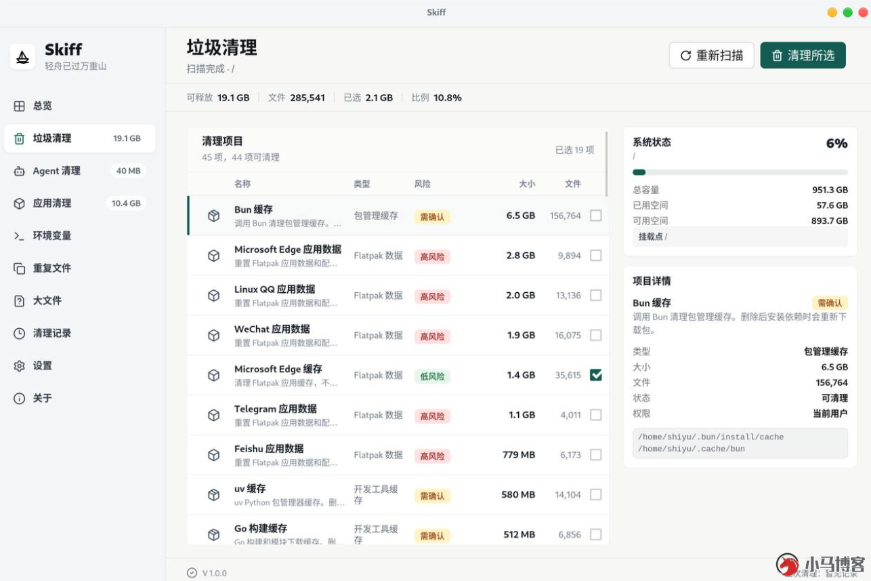
Task: Click the 清理所选 clean selected button
Action: pos(803,56)
